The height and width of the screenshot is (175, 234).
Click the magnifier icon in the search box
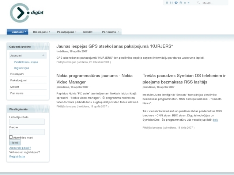point(199,3)
